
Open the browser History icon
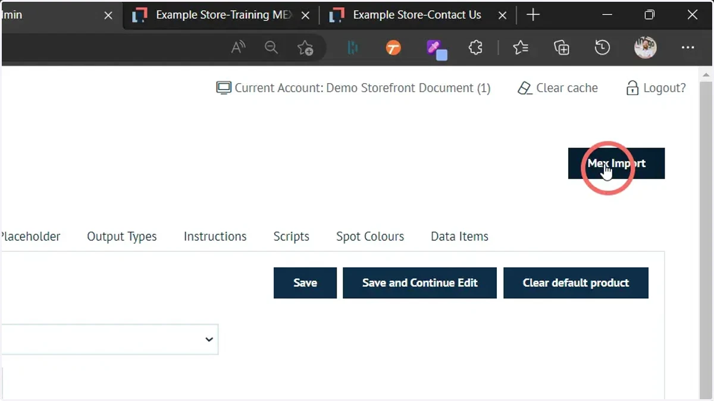[x=602, y=48]
